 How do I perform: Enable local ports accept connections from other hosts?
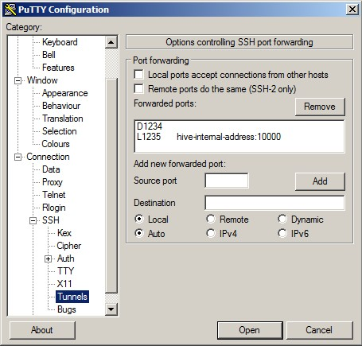coord(139,75)
